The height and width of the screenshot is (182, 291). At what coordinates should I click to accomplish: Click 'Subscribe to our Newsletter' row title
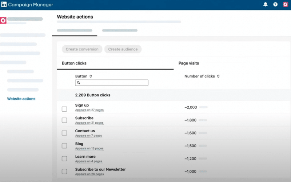(100, 169)
